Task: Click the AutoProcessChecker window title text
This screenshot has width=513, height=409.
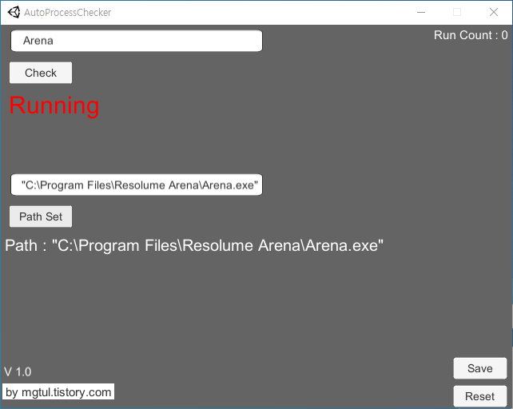Action: point(68,13)
